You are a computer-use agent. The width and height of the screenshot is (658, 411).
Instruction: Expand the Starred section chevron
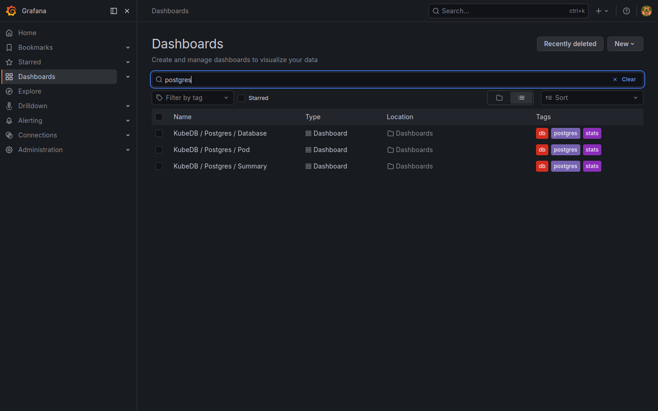pyautogui.click(x=128, y=62)
